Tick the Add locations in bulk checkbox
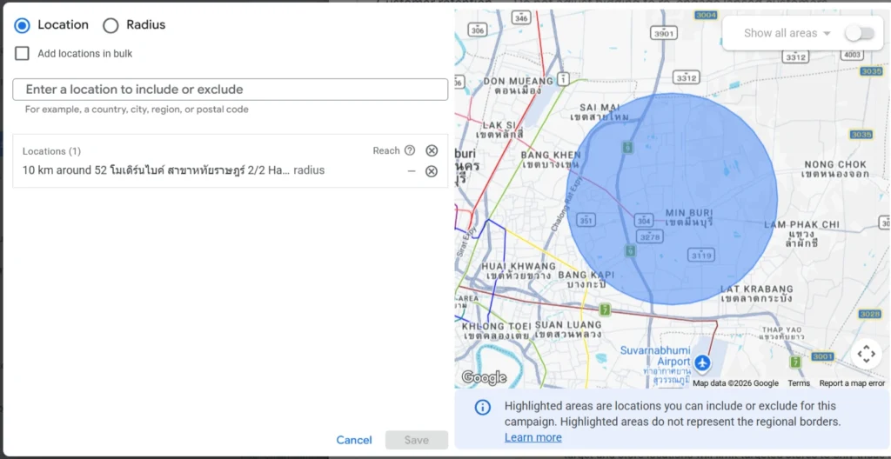This screenshot has width=891, height=459. pyautogui.click(x=22, y=53)
